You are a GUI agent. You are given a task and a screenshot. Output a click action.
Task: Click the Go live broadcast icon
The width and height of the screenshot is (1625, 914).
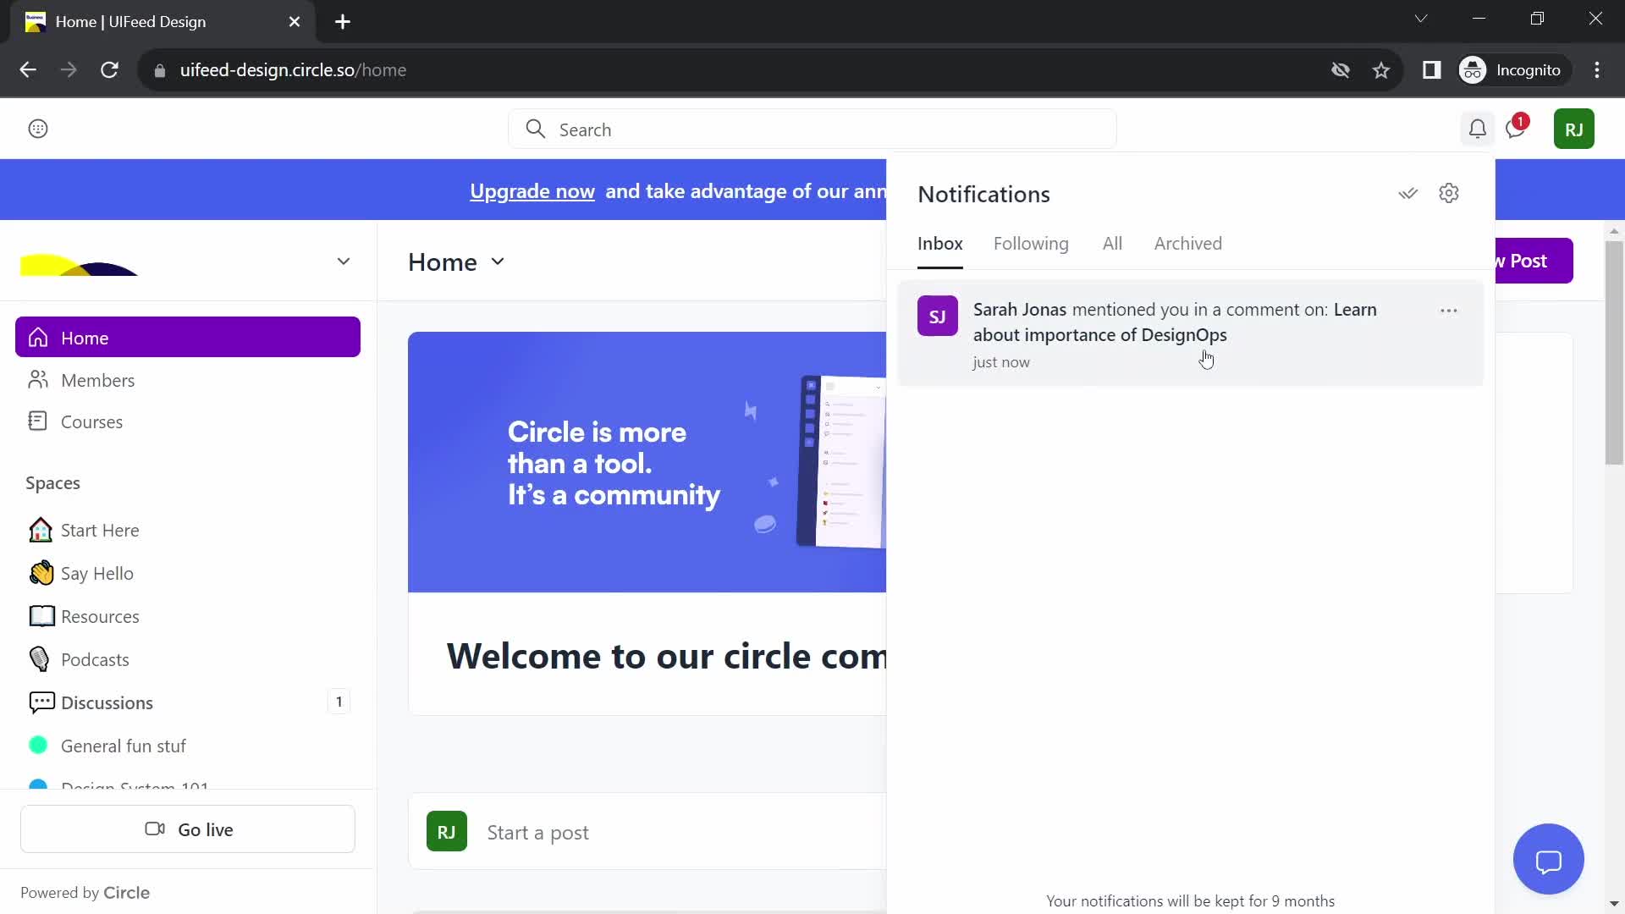154,828
